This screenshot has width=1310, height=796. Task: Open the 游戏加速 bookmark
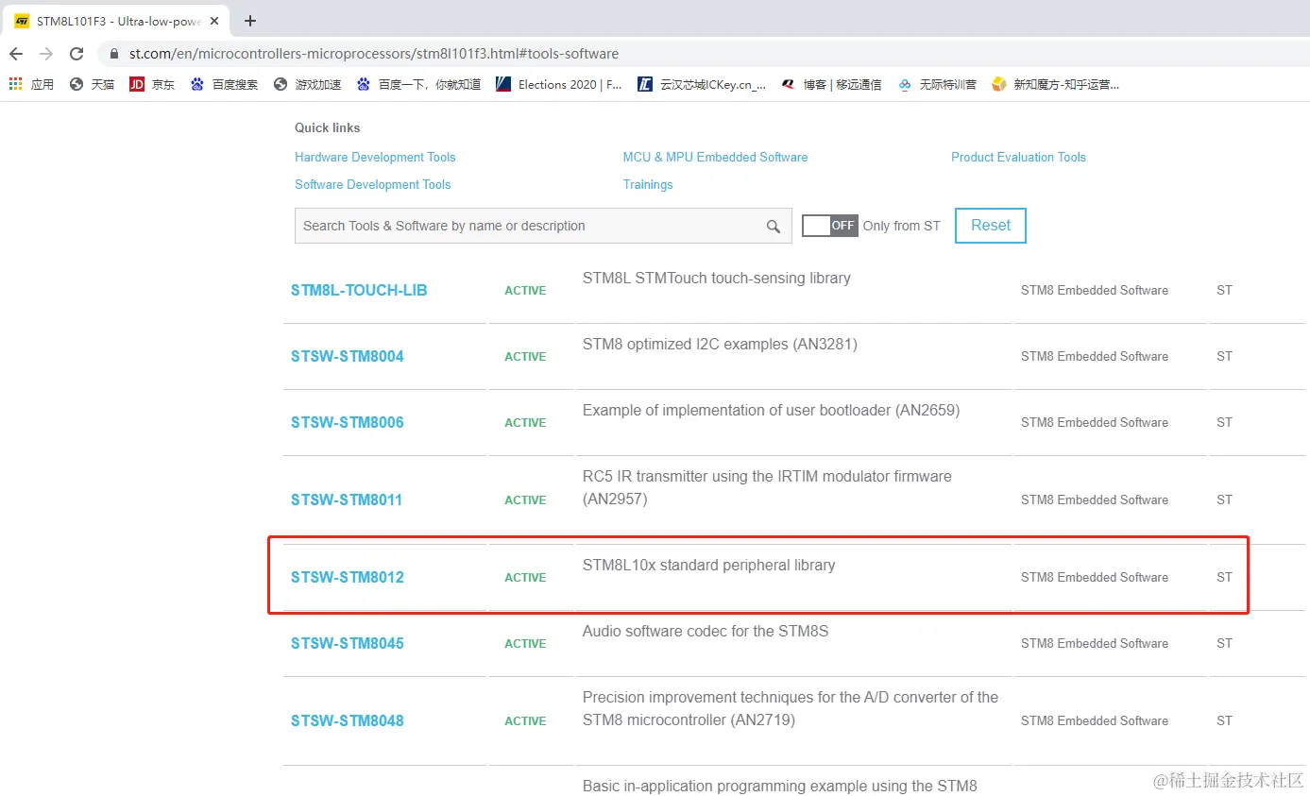tap(307, 84)
